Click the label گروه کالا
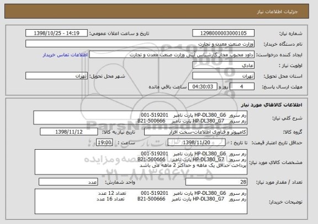 pos(293,132)
